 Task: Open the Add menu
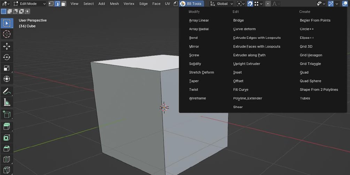click(x=102, y=3)
